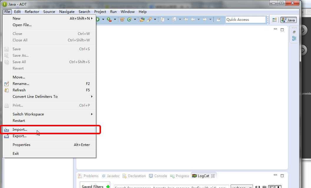311x188 pixels.
Task: Minimize the LogCat bottom panel
Action: click(275, 175)
